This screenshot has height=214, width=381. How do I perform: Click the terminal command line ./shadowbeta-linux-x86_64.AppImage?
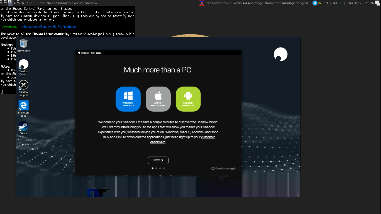[x=47, y=27]
